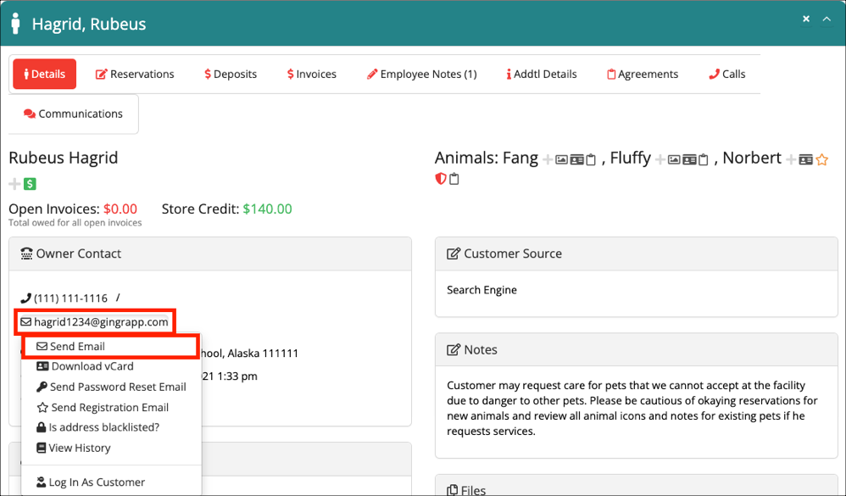
Task: Open Employee Notes (1) tab
Action: [x=421, y=74]
